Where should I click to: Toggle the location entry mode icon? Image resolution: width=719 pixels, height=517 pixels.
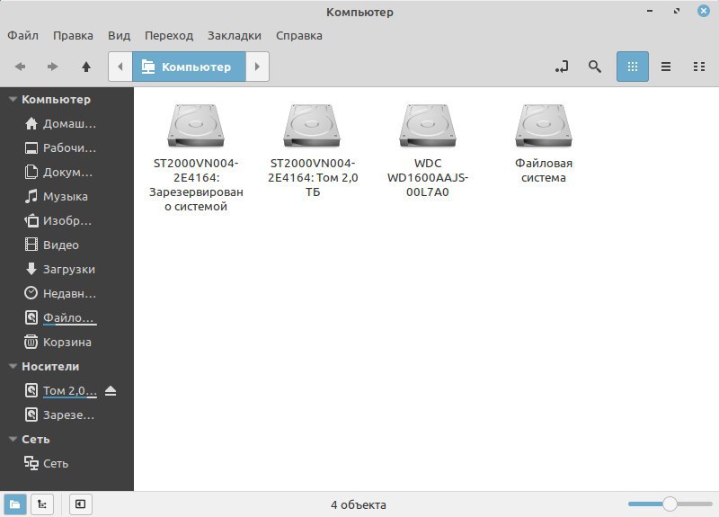click(562, 67)
